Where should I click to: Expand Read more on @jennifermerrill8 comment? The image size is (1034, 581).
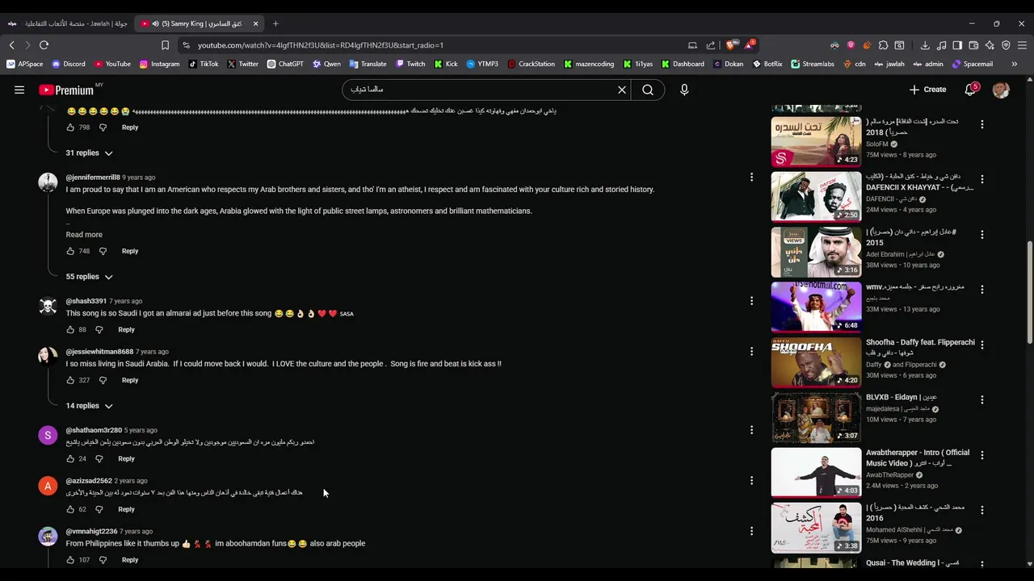[84, 235]
